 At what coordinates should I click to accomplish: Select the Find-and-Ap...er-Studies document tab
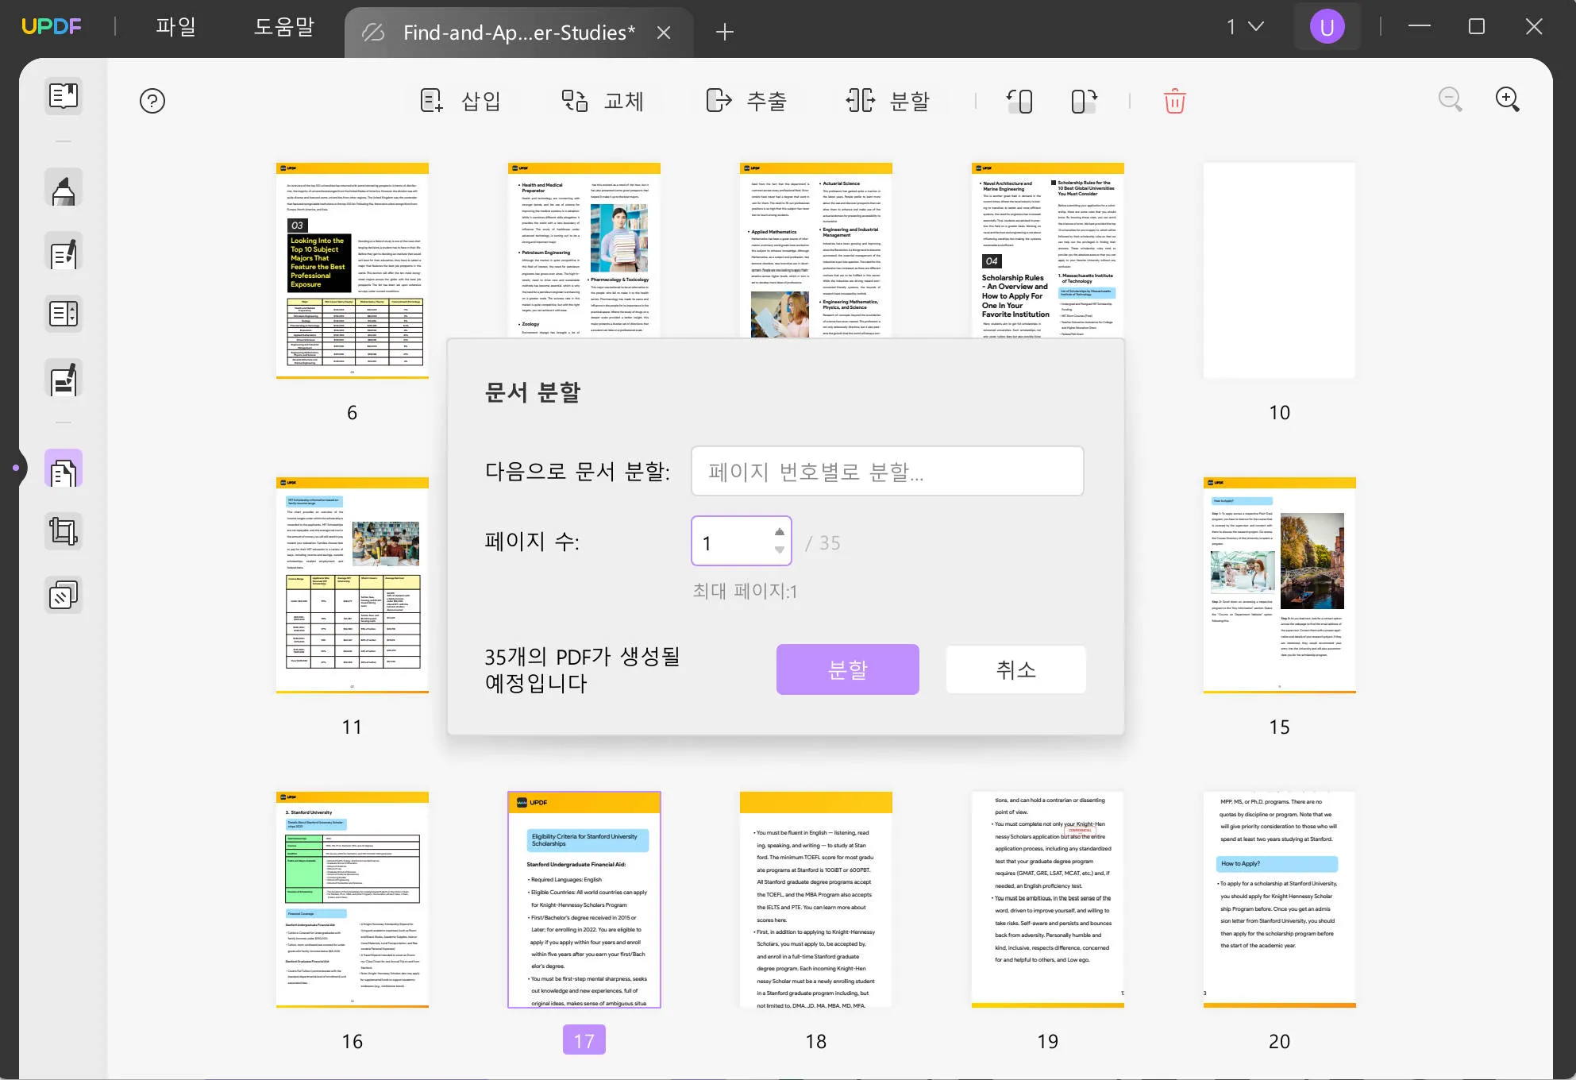(518, 33)
